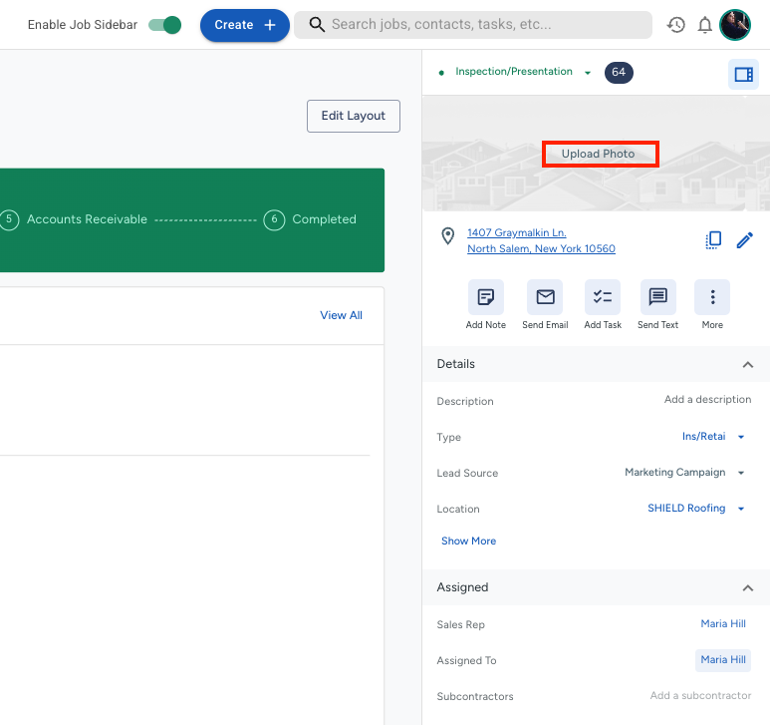Click Add a subcontractor field
This screenshot has height=725, width=770.
(700, 695)
